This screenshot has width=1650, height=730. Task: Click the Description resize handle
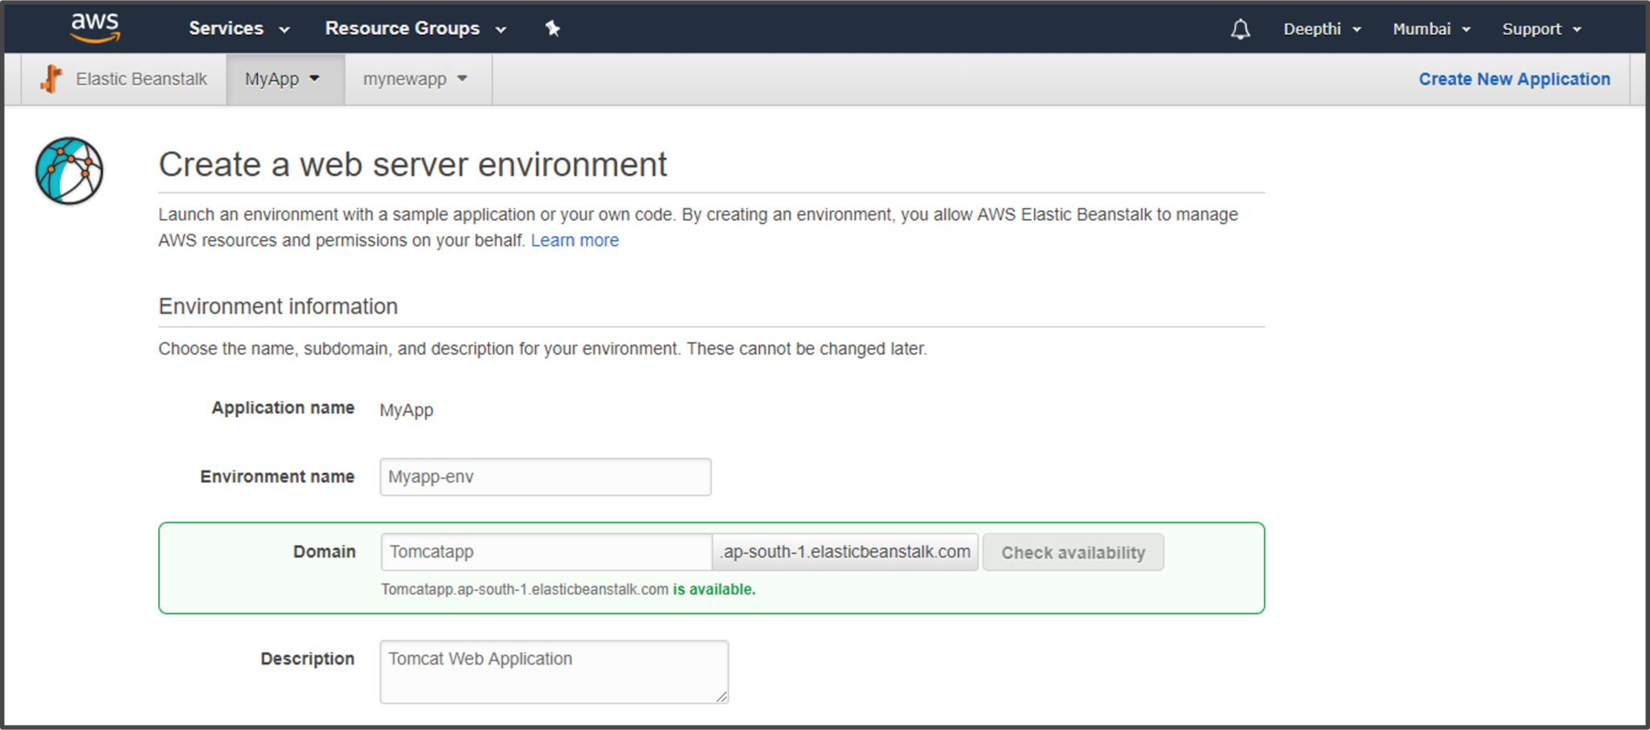coord(722,696)
